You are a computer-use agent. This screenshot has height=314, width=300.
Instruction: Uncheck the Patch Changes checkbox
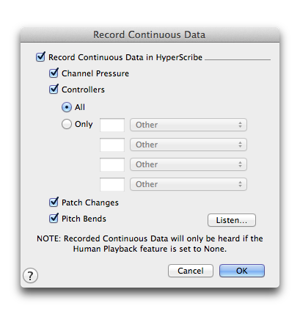pos(54,202)
